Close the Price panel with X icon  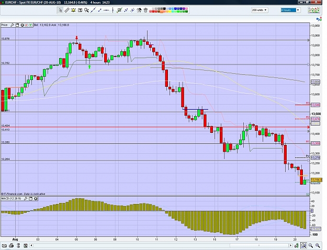[x=22, y=25]
